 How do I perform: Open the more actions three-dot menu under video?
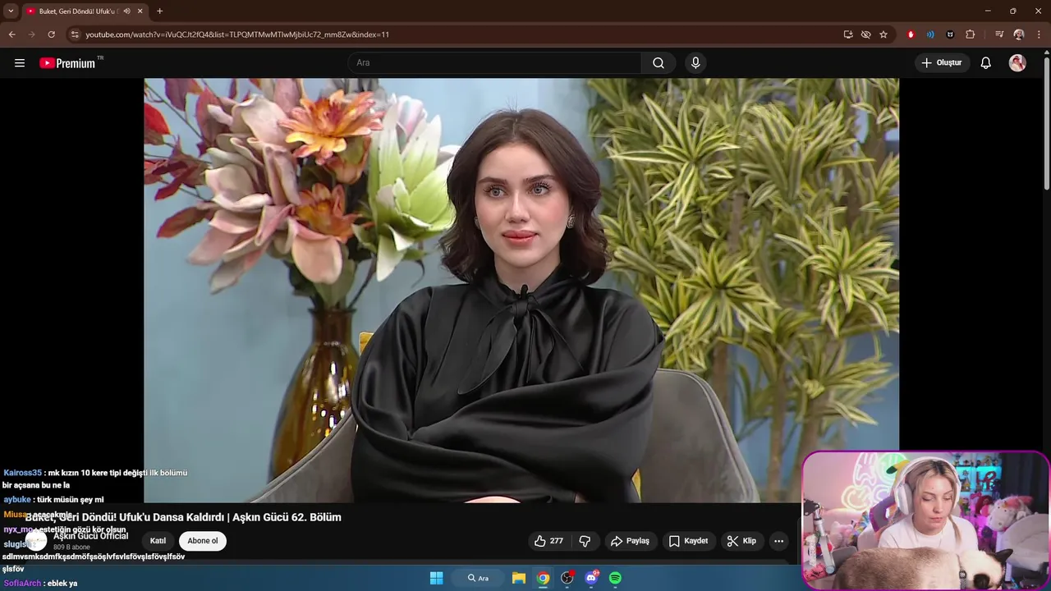pyautogui.click(x=778, y=541)
